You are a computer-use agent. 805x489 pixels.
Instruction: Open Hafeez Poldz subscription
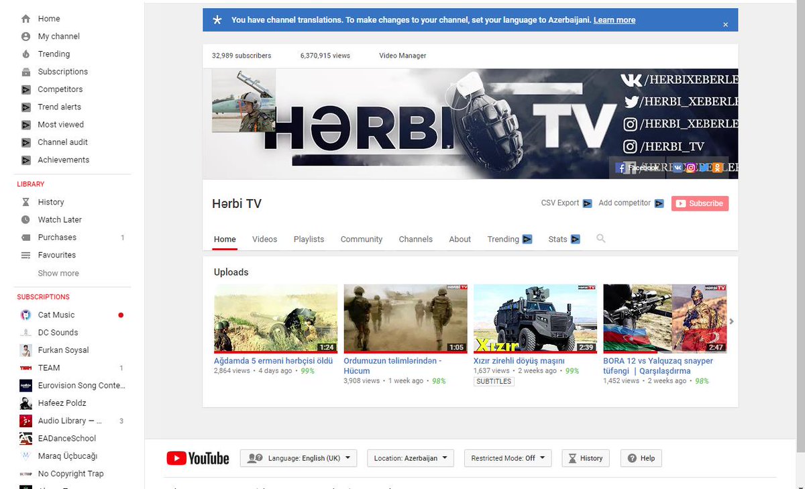pos(62,403)
